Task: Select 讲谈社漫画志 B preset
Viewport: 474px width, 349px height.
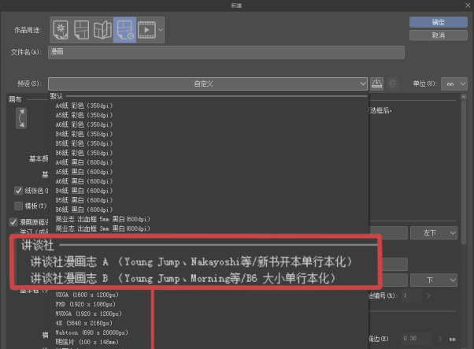Action: [183, 278]
